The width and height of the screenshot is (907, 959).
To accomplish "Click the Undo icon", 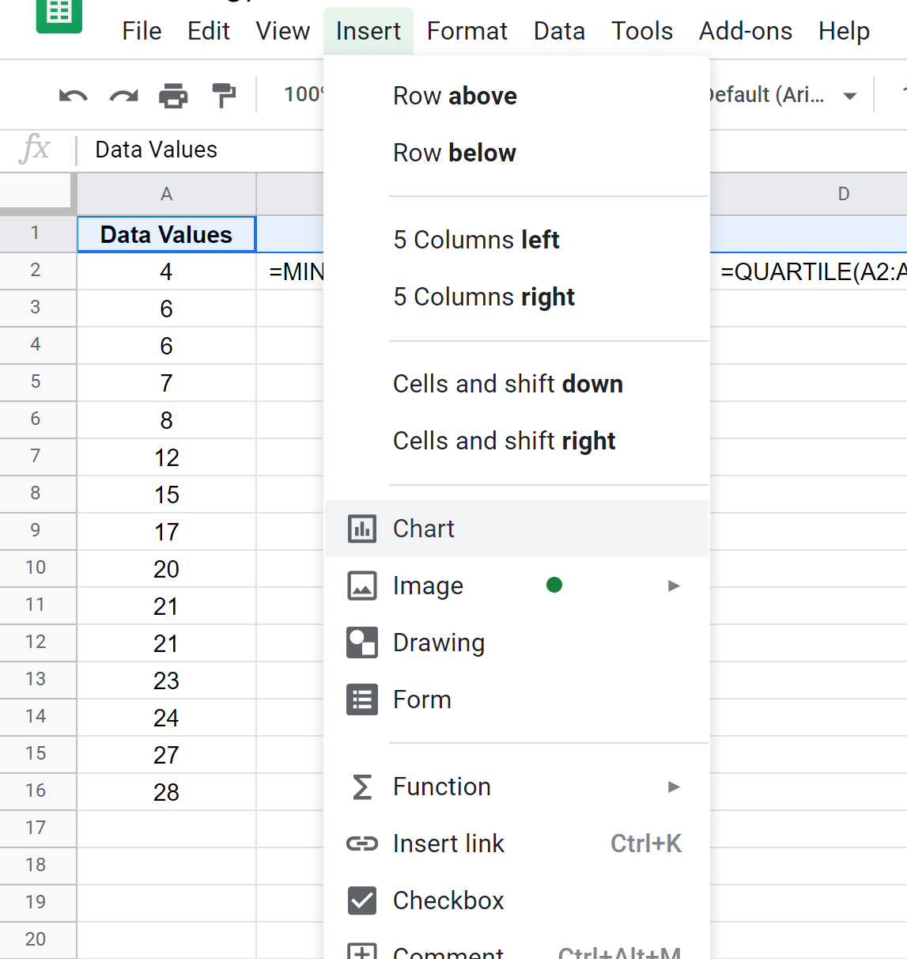I will point(72,94).
